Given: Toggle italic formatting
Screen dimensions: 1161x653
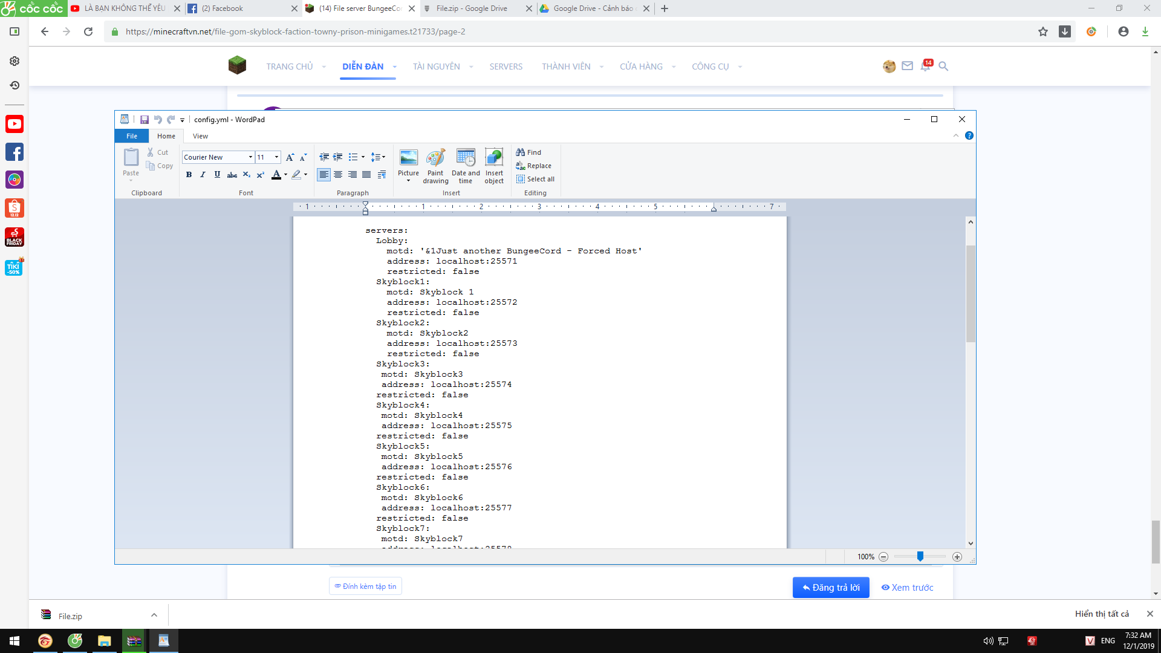Looking at the screenshot, I should coord(203,175).
